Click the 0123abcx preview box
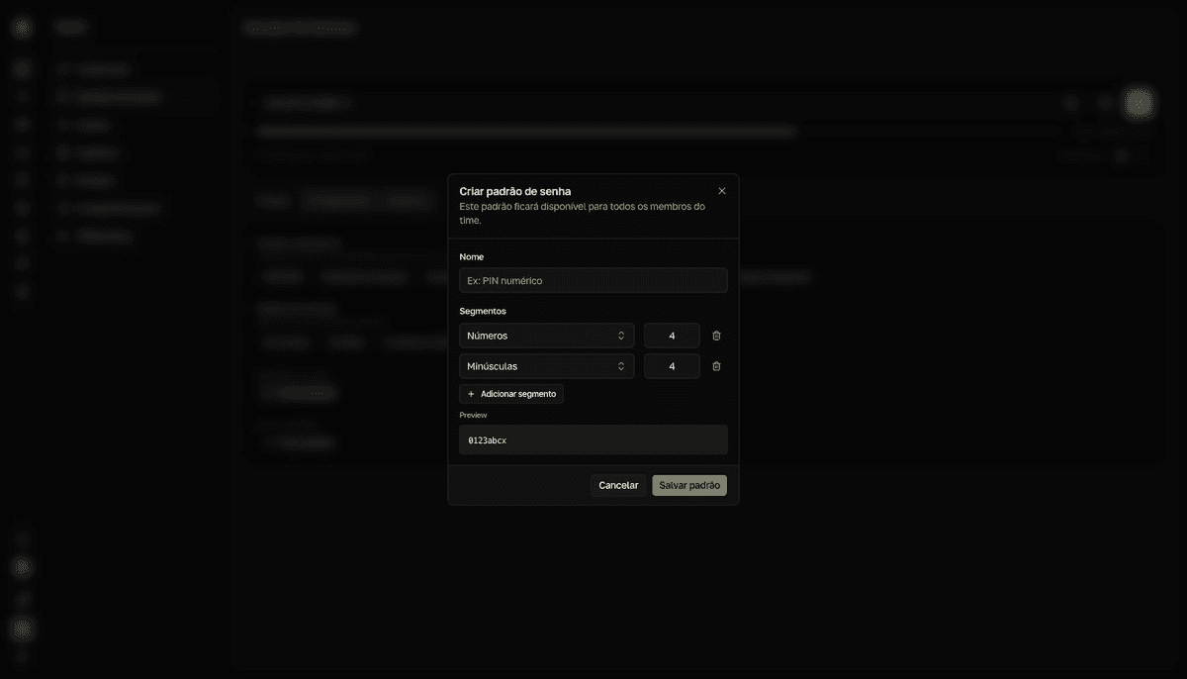Image resolution: width=1187 pixels, height=679 pixels. pos(593,439)
